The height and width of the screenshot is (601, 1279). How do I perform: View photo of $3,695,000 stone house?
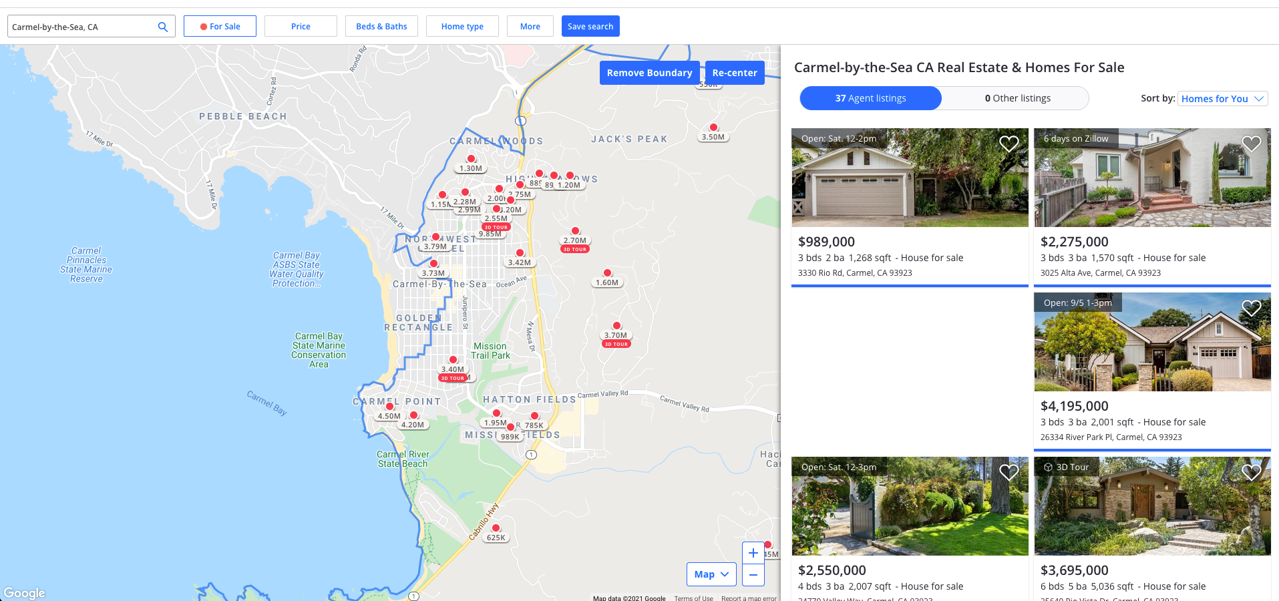(x=1152, y=506)
